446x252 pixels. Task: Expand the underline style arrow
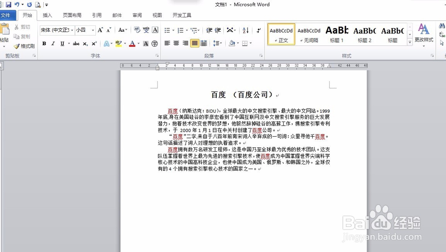point(69,44)
